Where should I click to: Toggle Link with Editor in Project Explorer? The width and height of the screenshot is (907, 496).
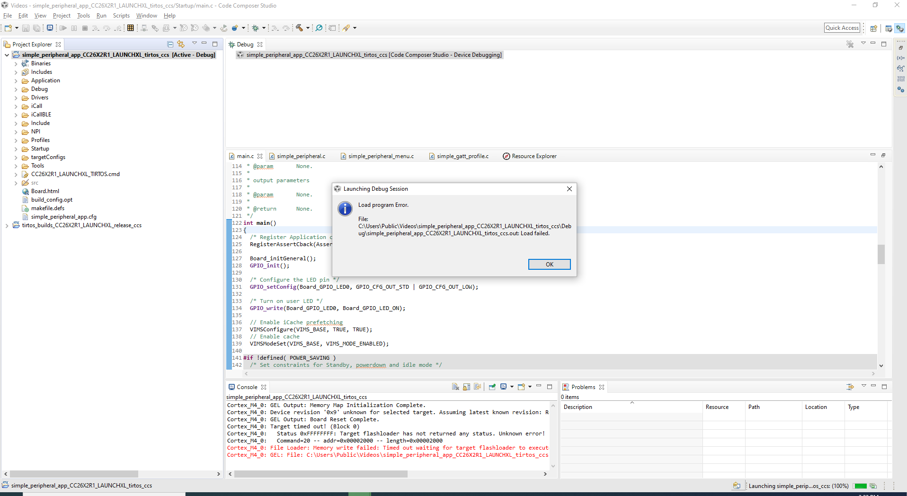pos(181,44)
